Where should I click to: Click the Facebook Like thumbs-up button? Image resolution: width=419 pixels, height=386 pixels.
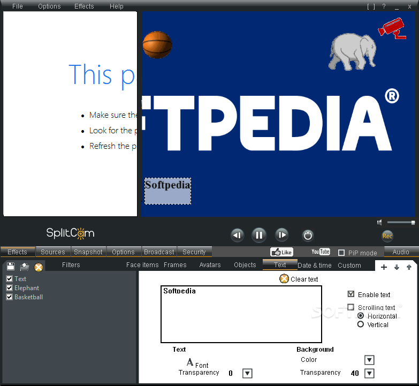[x=281, y=252]
